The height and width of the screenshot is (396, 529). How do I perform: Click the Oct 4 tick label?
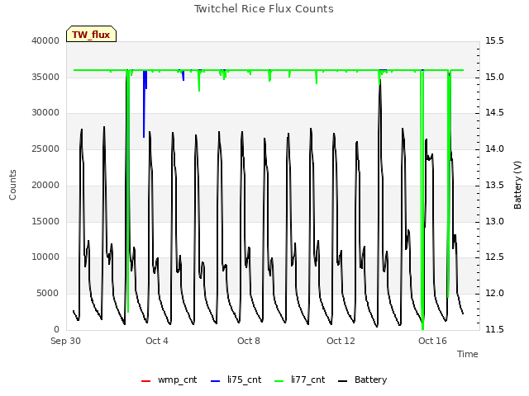(x=157, y=341)
